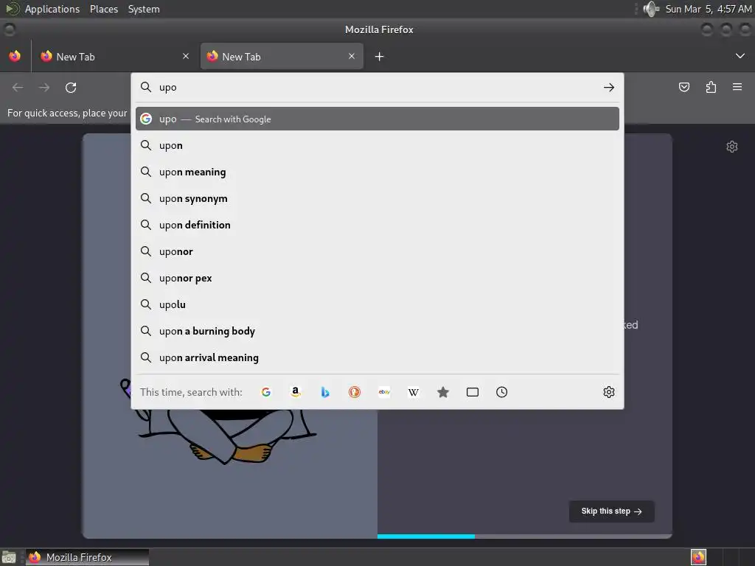Open a new tab with plus button
The image size is (755, 566).
pyautogui.click(x=380, y=57)
